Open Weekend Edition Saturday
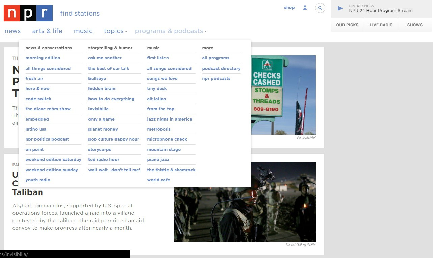Viewport: 433px width, 258px height. click(53, 159)
